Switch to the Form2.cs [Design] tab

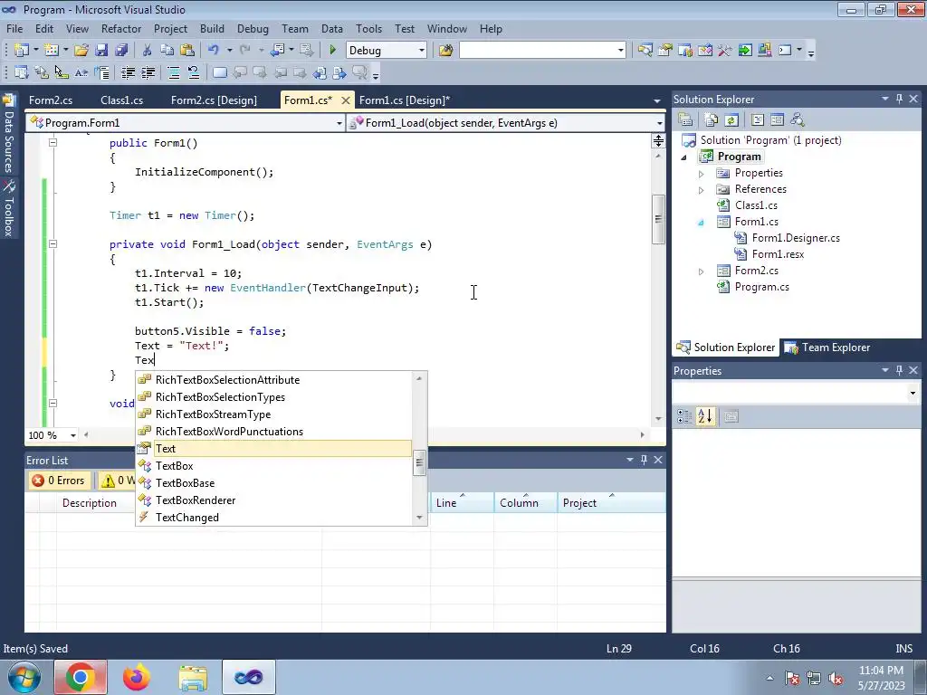click(214, 100)
